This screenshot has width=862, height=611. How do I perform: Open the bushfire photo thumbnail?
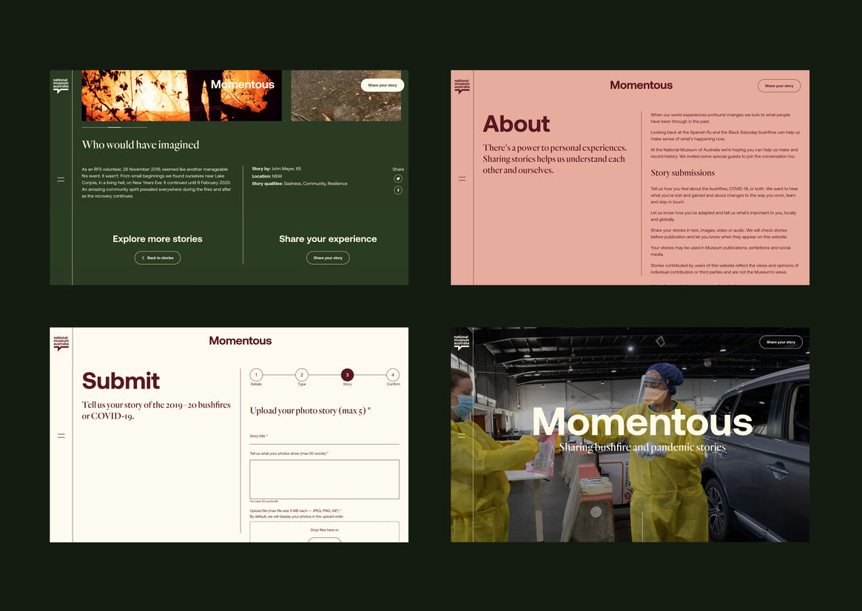tap(181, 95)
